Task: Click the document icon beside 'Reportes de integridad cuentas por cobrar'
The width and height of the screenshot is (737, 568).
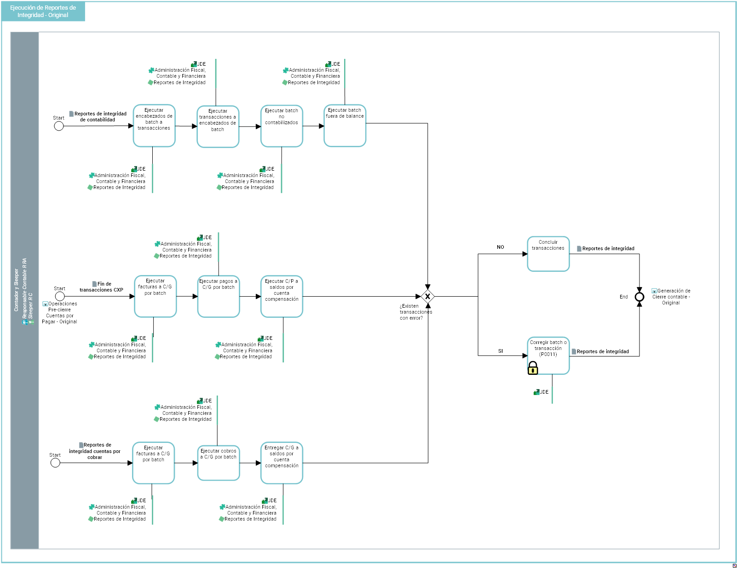Action: point(81,445)
